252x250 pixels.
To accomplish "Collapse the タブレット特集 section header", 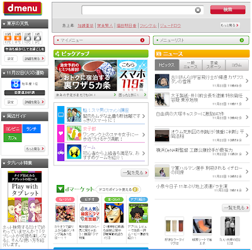I will 25,163.
